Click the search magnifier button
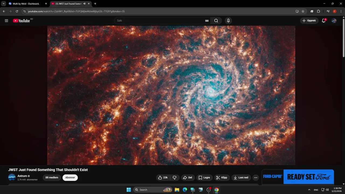Screen dimensions: 345x194 point(216,21)
